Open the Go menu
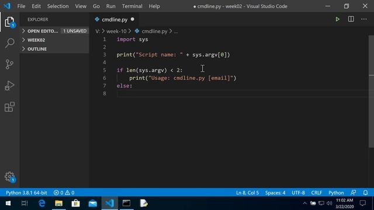Screen dimensions: 374x210 [96, 6]
